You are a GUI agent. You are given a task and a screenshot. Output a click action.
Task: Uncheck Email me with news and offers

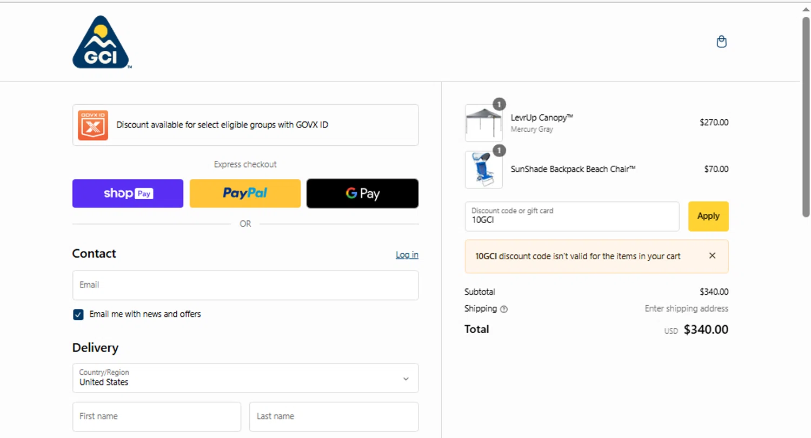coord(78,314)
